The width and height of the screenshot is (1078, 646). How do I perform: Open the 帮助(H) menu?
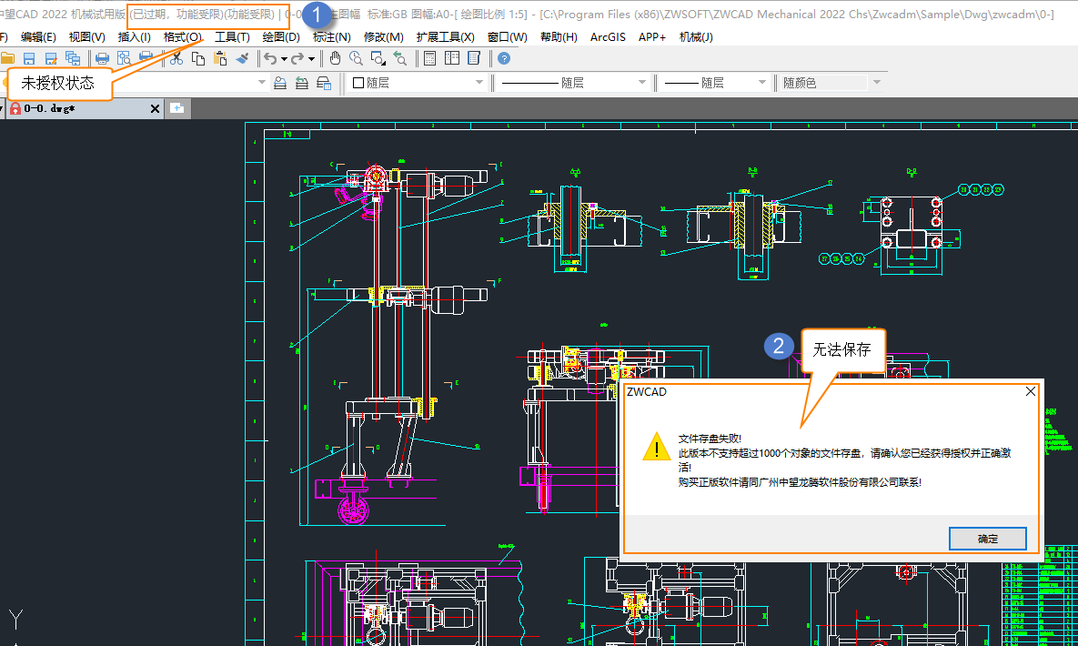click(x=559, y=37)
